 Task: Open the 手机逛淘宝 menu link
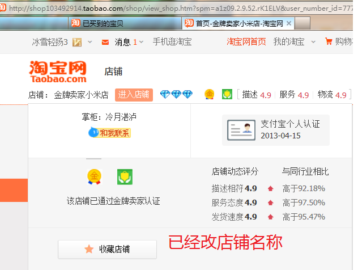tap(172, 42)
